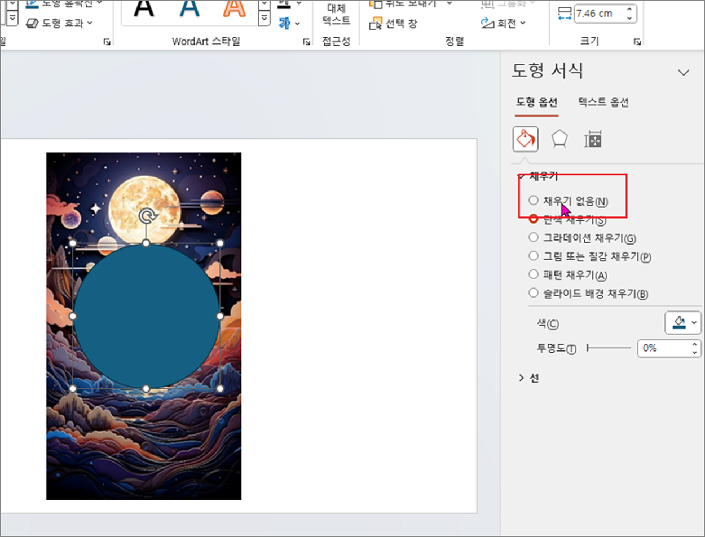The image size is (705, 537).
Task: Choose the blue WordArt style preset
Action: tap(190, 8)
